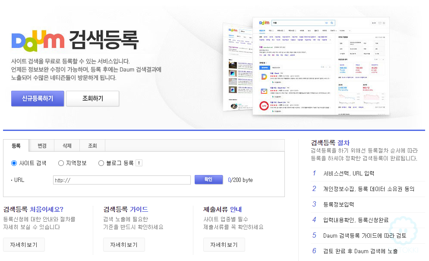Click the 검색등록 title text beside logo
The width and height of the screenshot is (429, 261).
[104, 40]
